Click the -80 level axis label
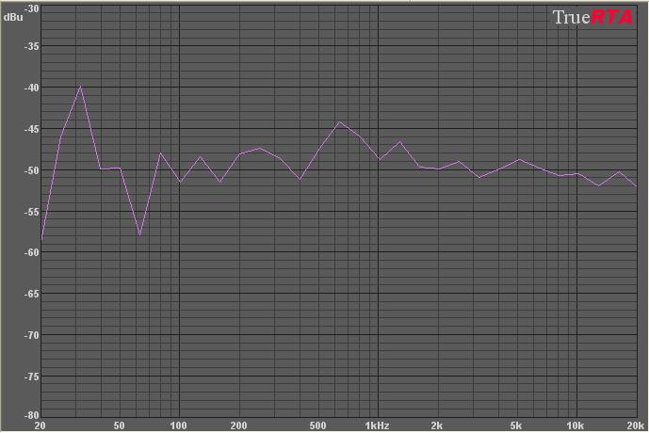This screenshot has height=433, width=649. [32, 414]
